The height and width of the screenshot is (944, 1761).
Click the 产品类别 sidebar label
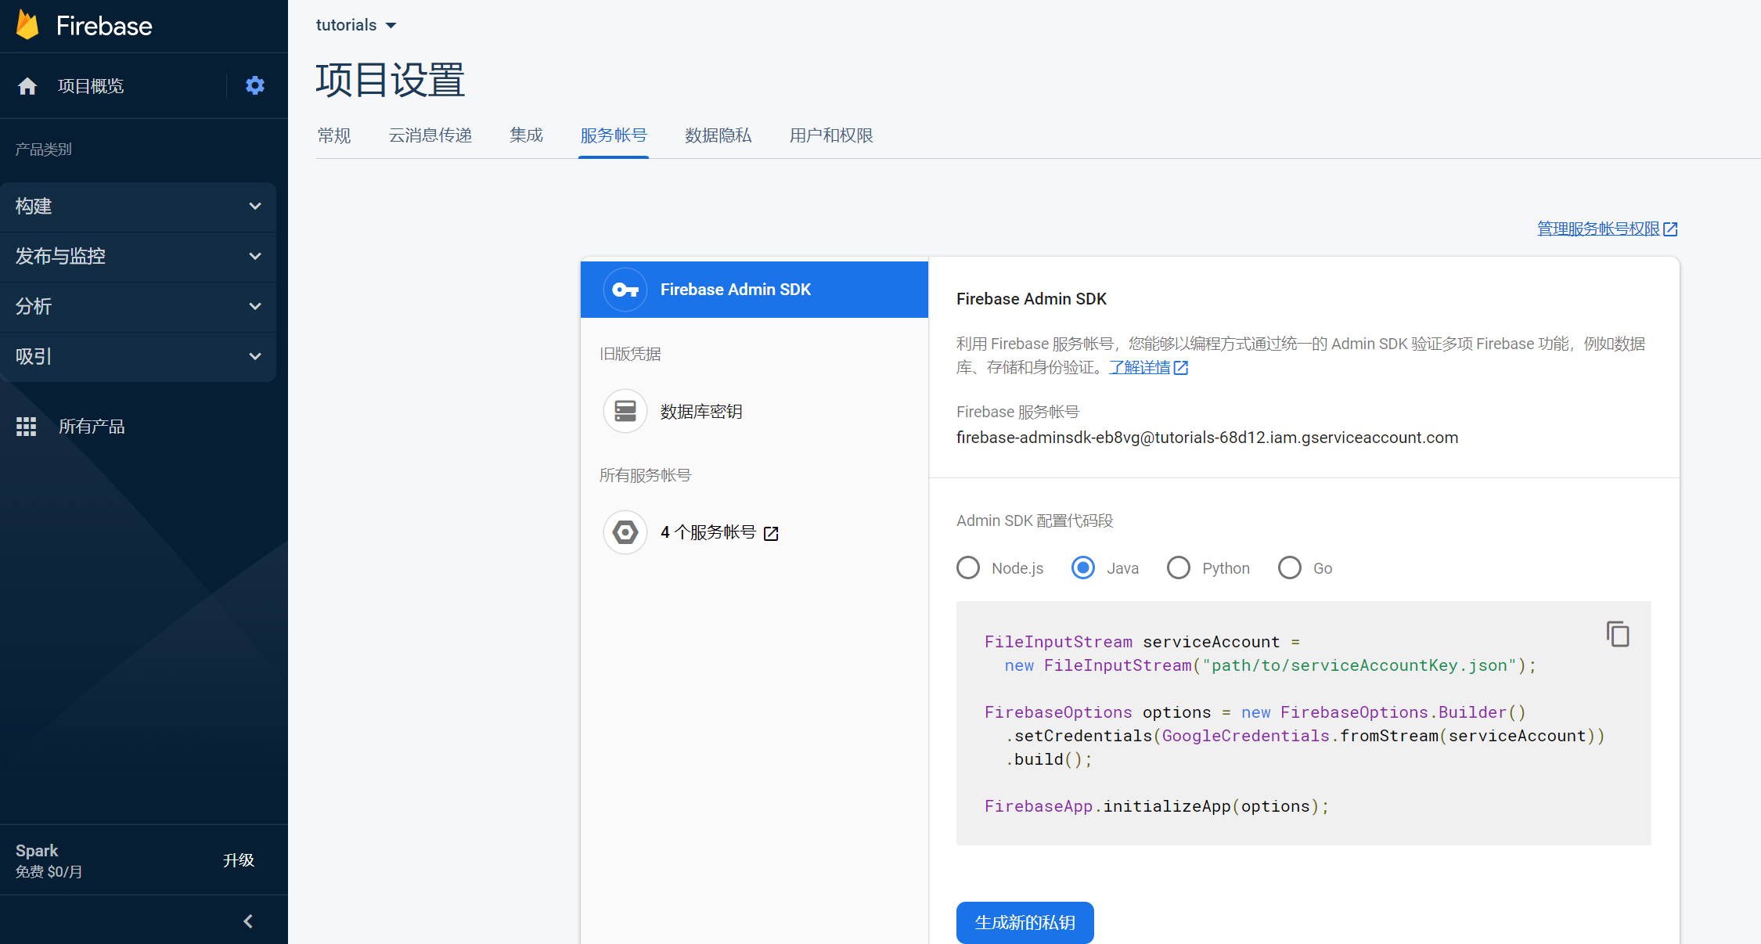(x=44, y=149)
